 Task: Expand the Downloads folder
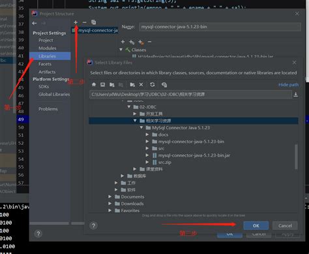110,204
